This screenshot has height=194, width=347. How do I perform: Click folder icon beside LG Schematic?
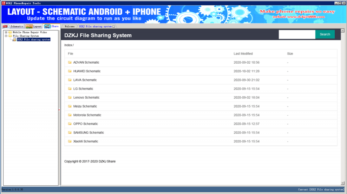pos(70,89)
